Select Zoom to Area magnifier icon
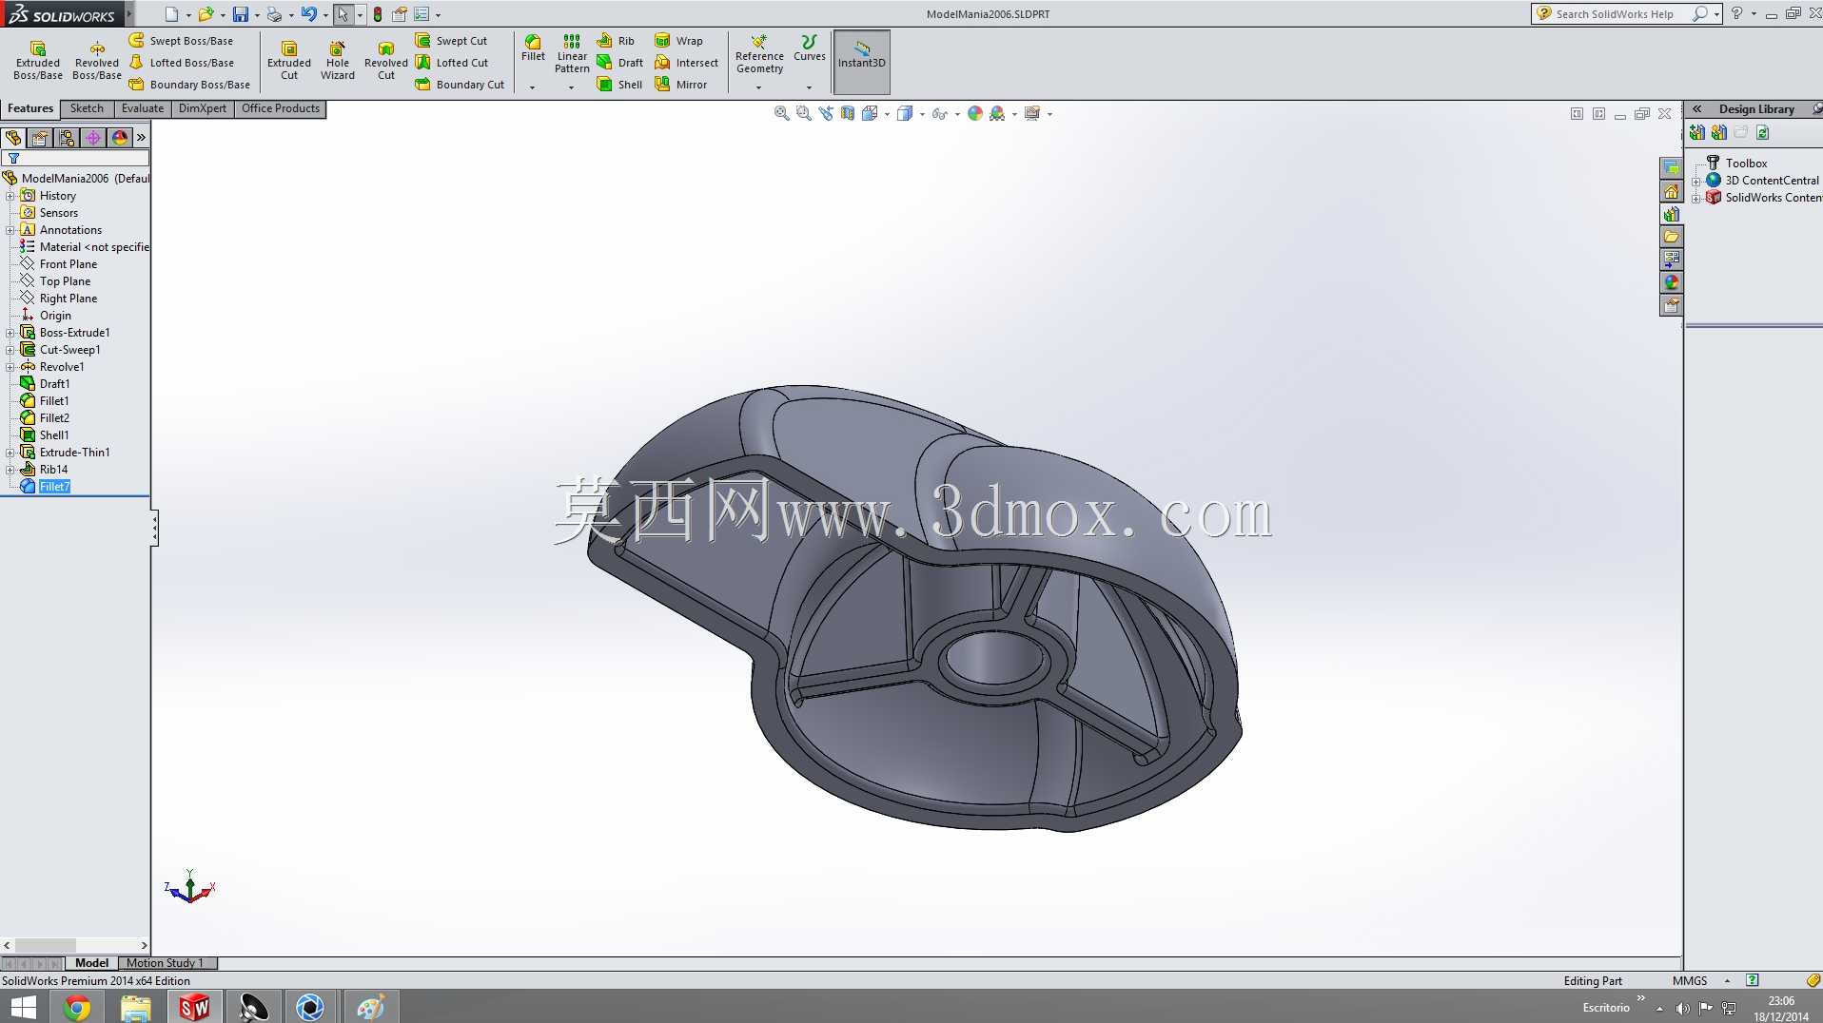Image resolution: width=1823 pixels, height=1023 pixels. tap(804, 113)
